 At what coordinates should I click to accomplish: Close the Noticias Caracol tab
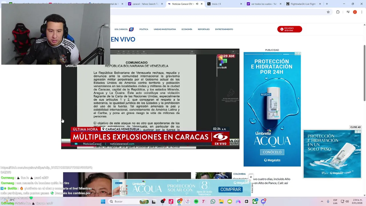click(202, 4)
